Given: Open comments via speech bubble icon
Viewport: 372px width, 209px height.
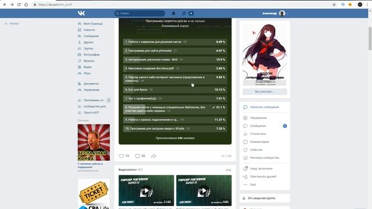Looking at the screenshot, I should pyautogui.click(x=137, y=156).
